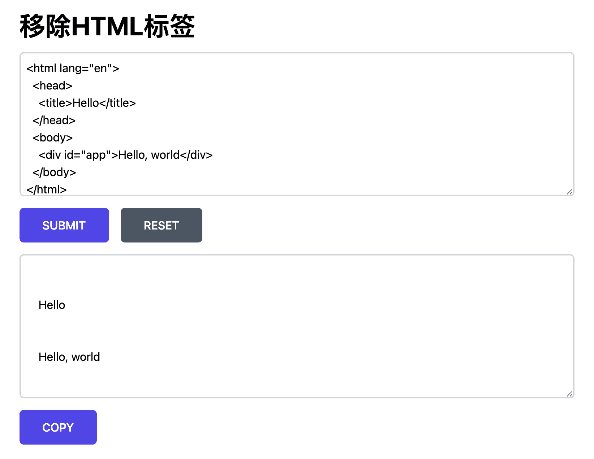Click the closing body tag line

pyautogui.click(x=54, y=172)
